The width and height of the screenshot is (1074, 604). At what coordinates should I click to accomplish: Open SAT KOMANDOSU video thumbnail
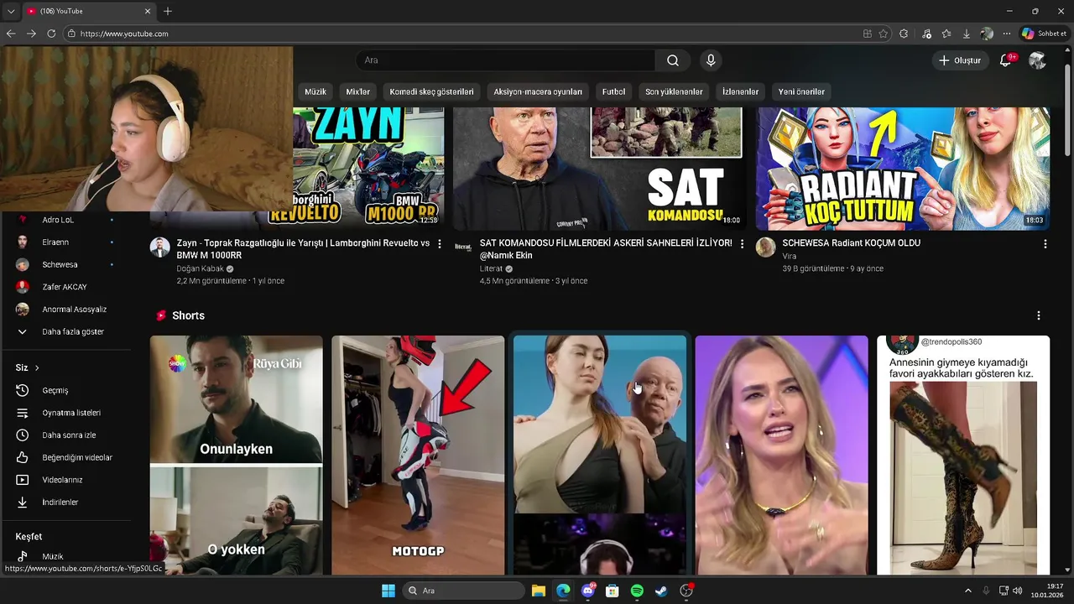pos(599,168)
